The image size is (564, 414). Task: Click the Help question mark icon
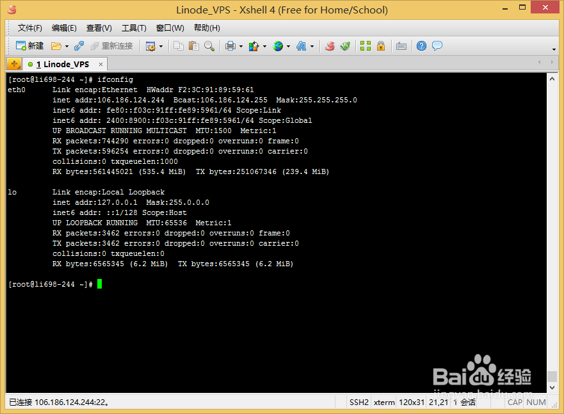[421, 46]
